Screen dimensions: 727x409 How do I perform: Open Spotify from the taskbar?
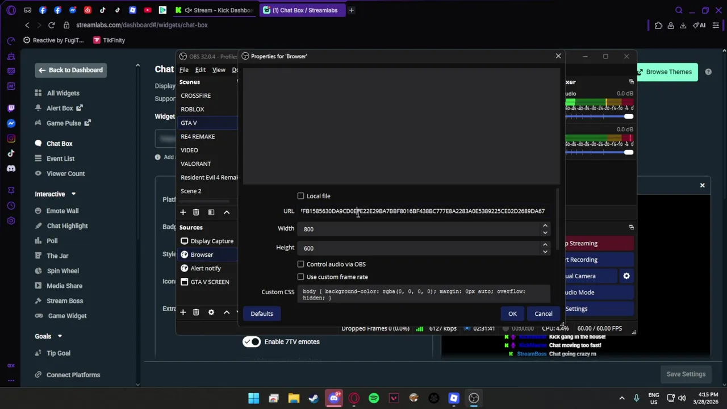(374, 398)
